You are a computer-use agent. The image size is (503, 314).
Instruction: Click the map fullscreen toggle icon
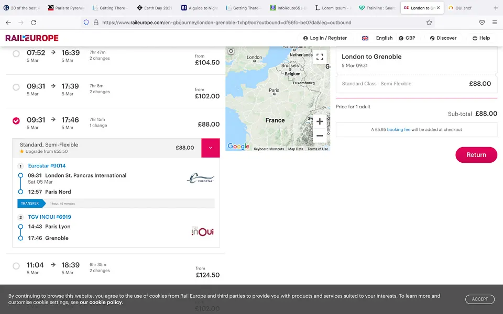(320, 57)
